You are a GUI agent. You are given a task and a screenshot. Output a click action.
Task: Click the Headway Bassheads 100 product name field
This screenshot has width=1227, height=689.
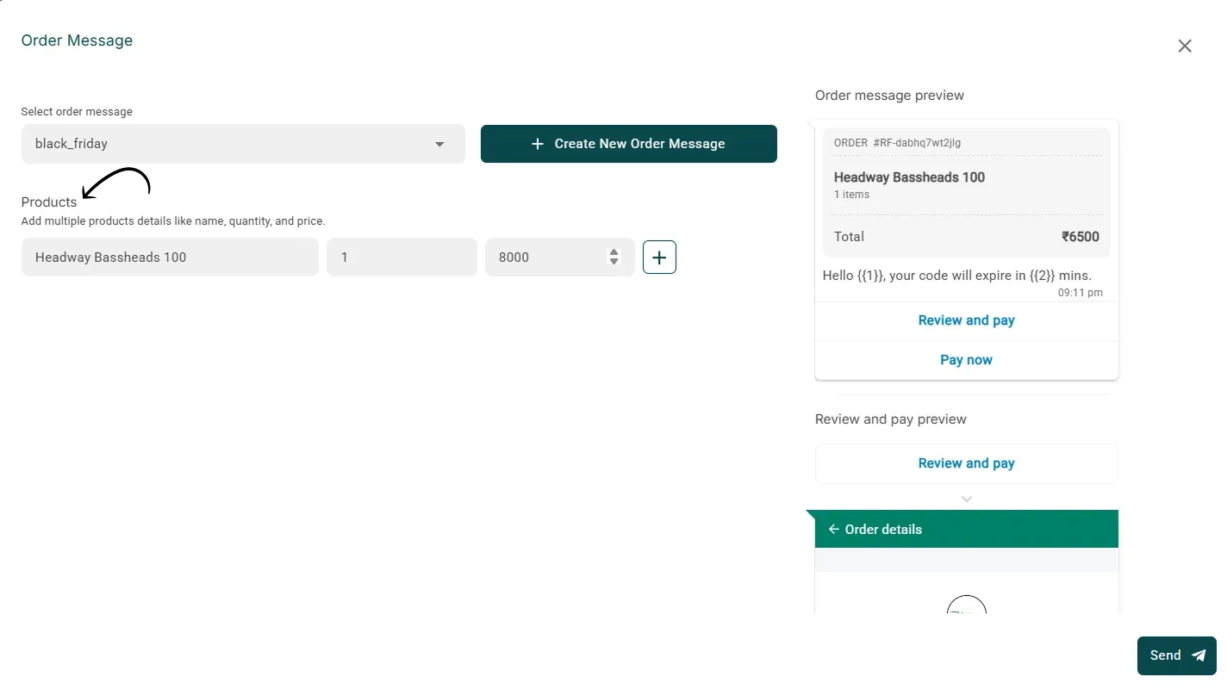169,257
